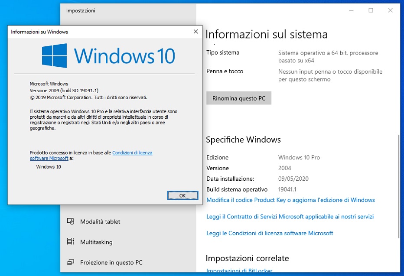Close the Impostazioni window
This screenshot has width=404, height=276.
point(390,10)
